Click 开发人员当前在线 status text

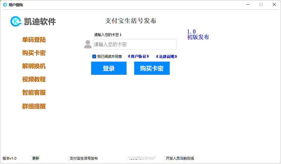[180, 158]
